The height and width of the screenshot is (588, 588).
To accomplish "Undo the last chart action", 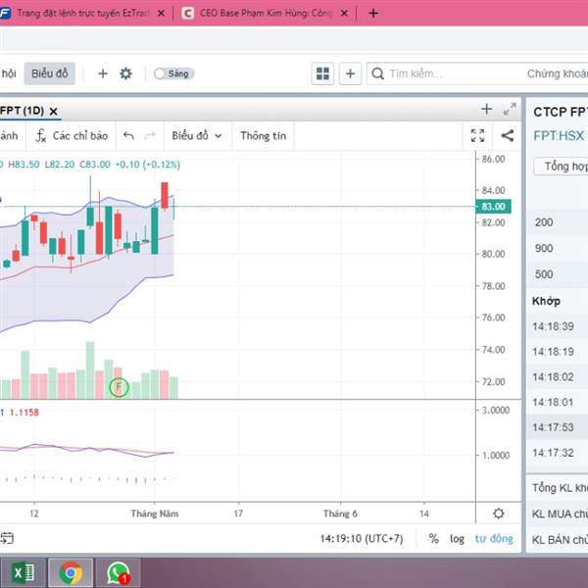I will pyautogui.click(x=128, y=136).
